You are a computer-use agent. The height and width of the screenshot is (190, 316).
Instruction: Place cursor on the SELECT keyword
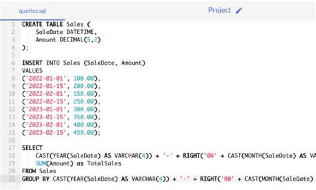click(x=32, y=148)
